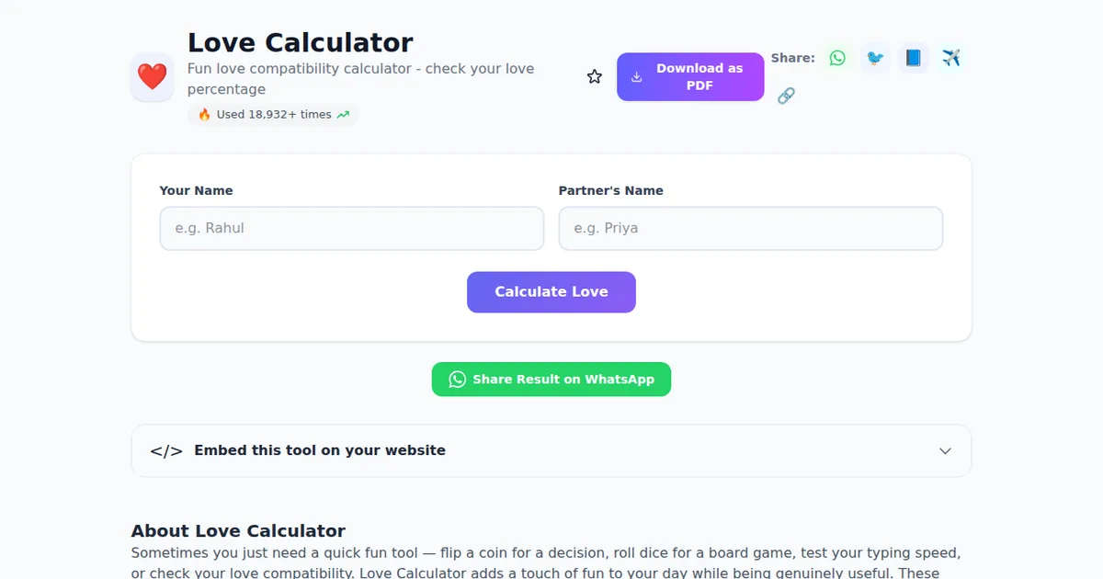The width and height of the screenshot is (1103, 579).
Task: Click the WhatsApp icon inside the green button
Action: [457, 379]
